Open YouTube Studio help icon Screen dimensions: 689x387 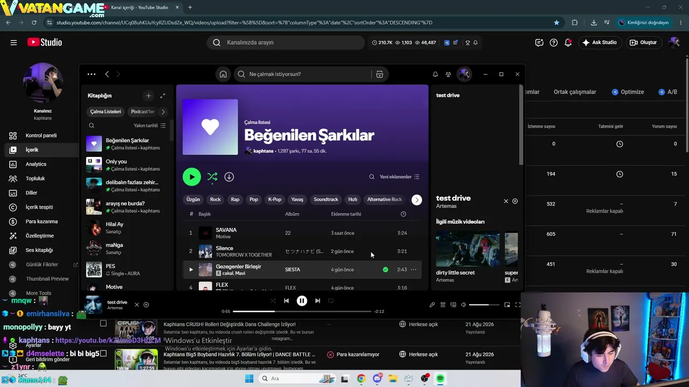553,42
